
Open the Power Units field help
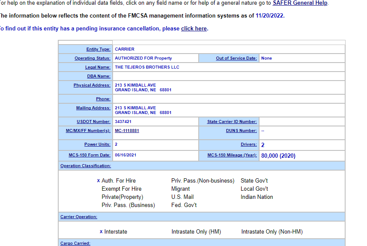pyautogui.click(x=97, y=144)
